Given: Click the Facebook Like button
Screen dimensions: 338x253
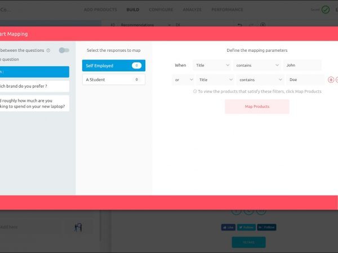Looking at the screenshot, I should click(228, 227).
